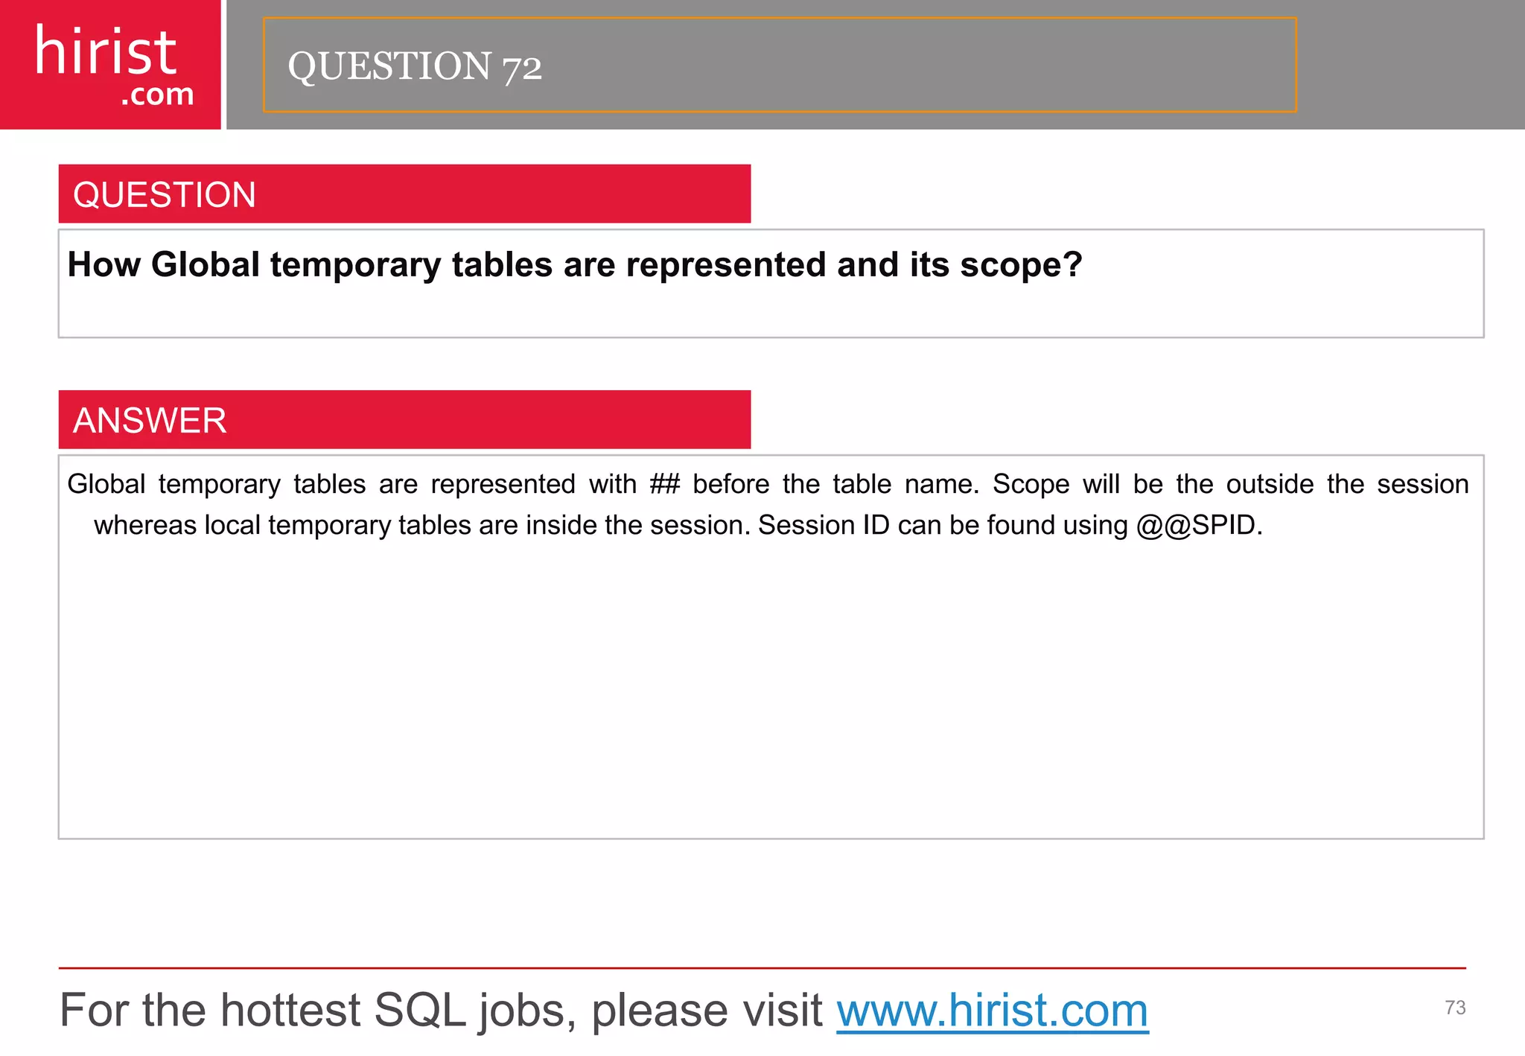Click the red QUESTION header bar
The image size is (1525, 1056).
click(x=404, y=194)
